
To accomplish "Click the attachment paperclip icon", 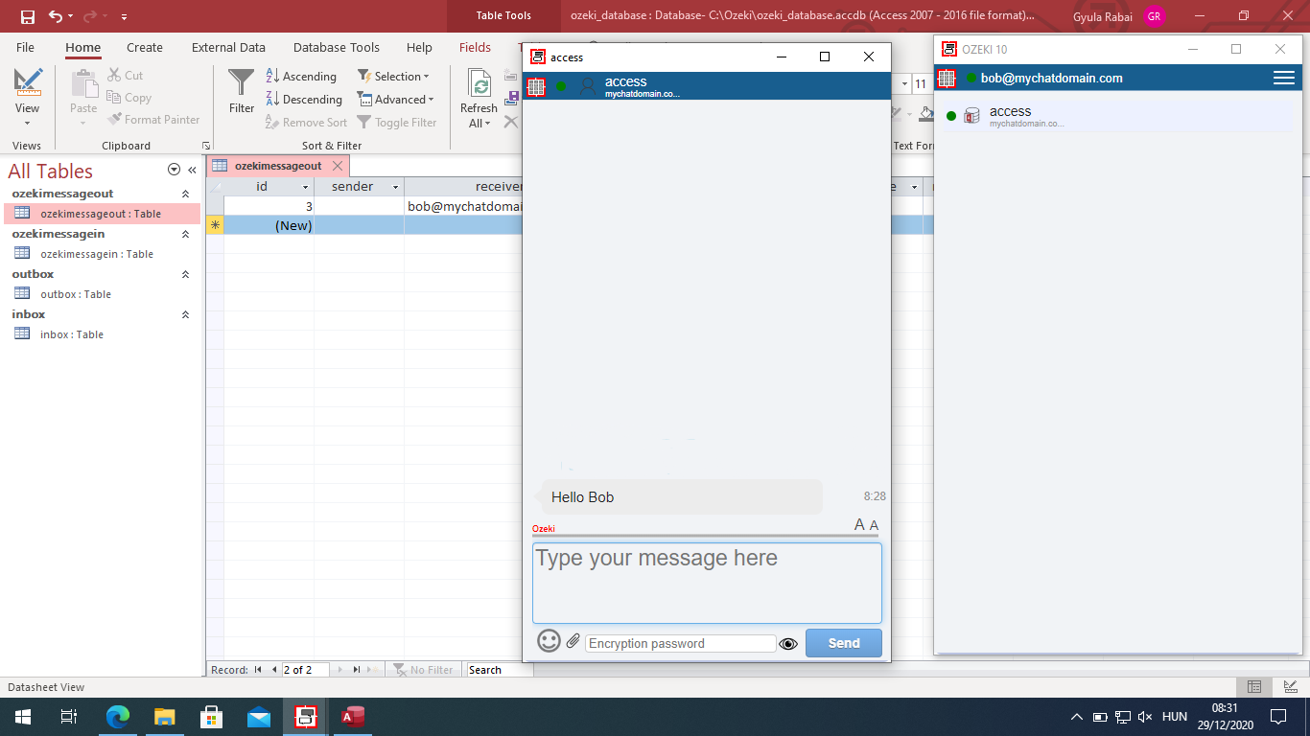I will [x=573, y=641].
